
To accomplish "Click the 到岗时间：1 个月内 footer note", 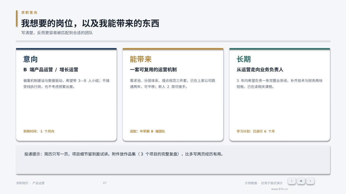I will pyautogui.click(x=39, y=131).
